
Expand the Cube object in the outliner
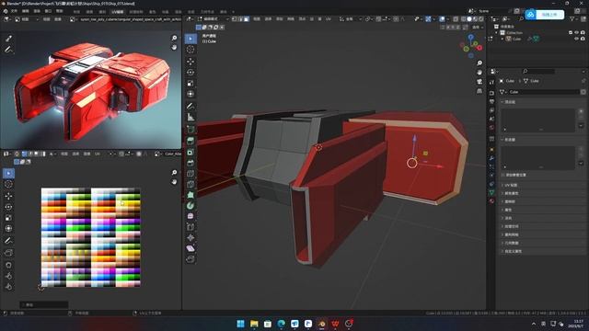(x=502, y=39)
